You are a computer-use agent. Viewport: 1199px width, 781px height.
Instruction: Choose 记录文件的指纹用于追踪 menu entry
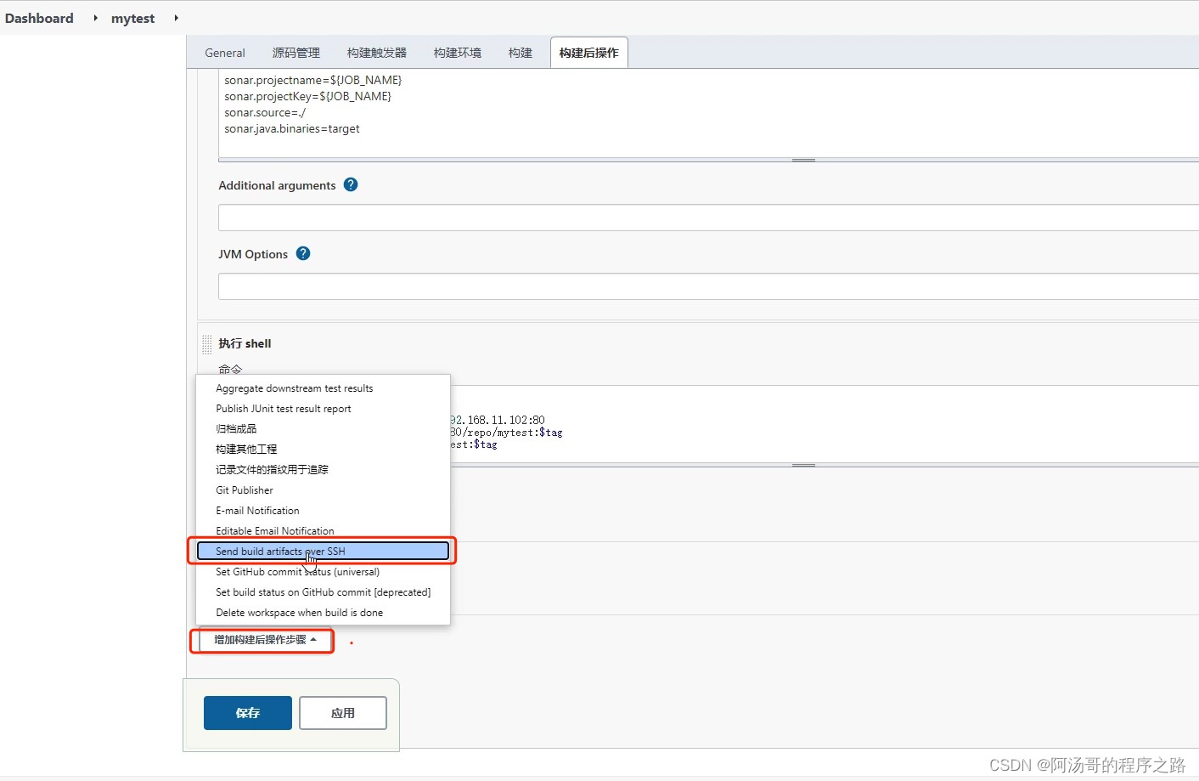coord(323,470)
